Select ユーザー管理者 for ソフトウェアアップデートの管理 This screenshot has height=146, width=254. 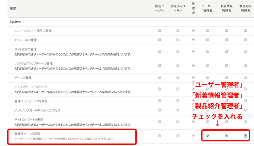coord(207,65)
